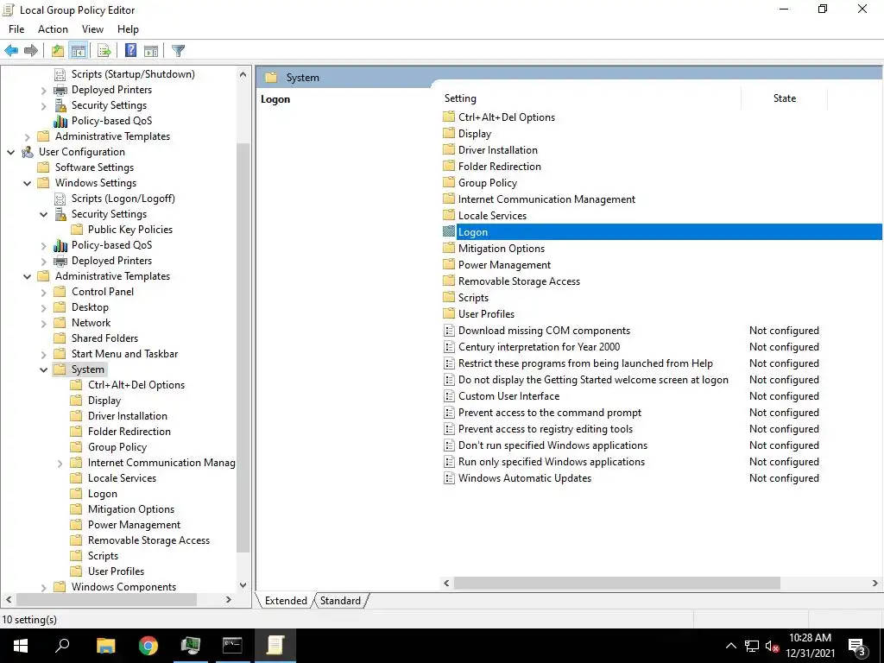Open the Help menu

point(128,29)
